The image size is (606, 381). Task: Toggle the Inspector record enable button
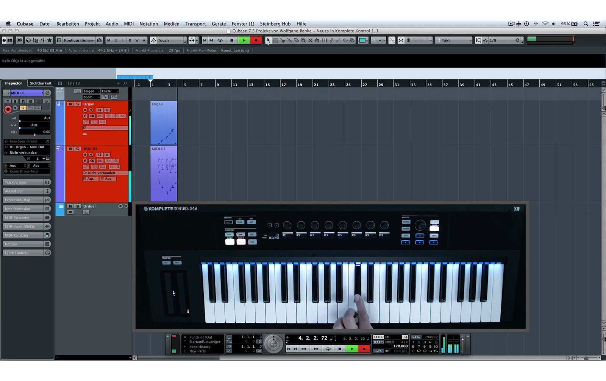[8, 109]
